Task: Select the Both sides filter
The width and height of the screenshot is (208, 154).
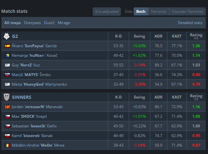Action: 141,12
